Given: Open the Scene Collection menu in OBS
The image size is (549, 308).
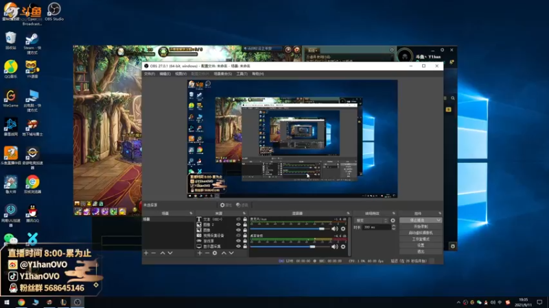Looking at the screenshot, I should 222,74.
